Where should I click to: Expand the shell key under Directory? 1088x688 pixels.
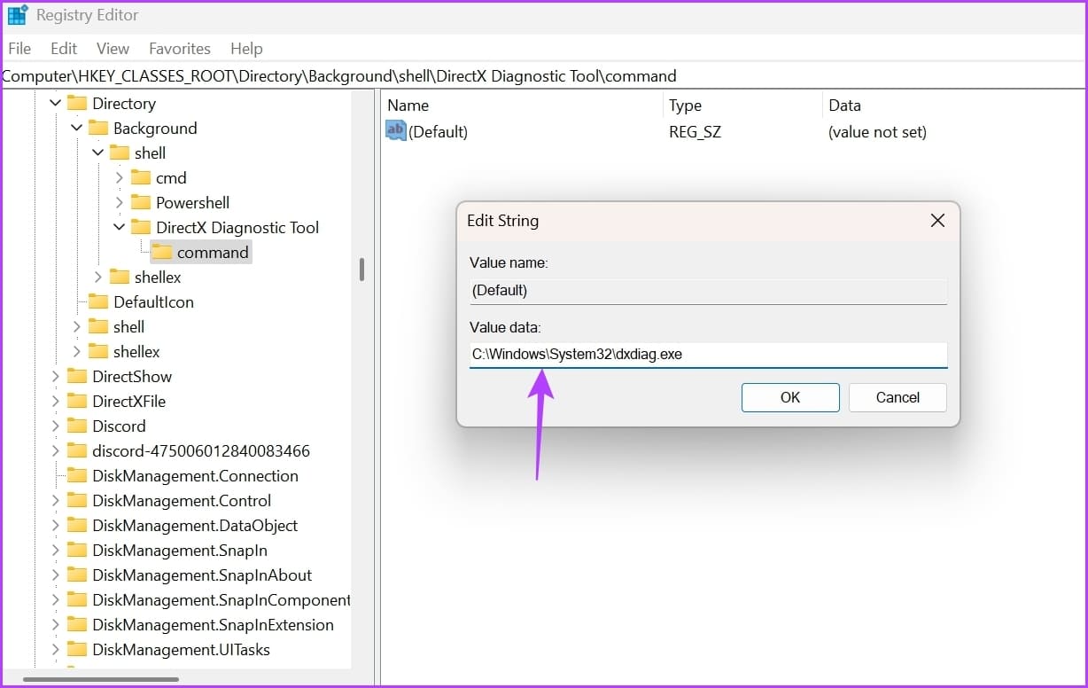pyautogui.click(x=77, y=327)
